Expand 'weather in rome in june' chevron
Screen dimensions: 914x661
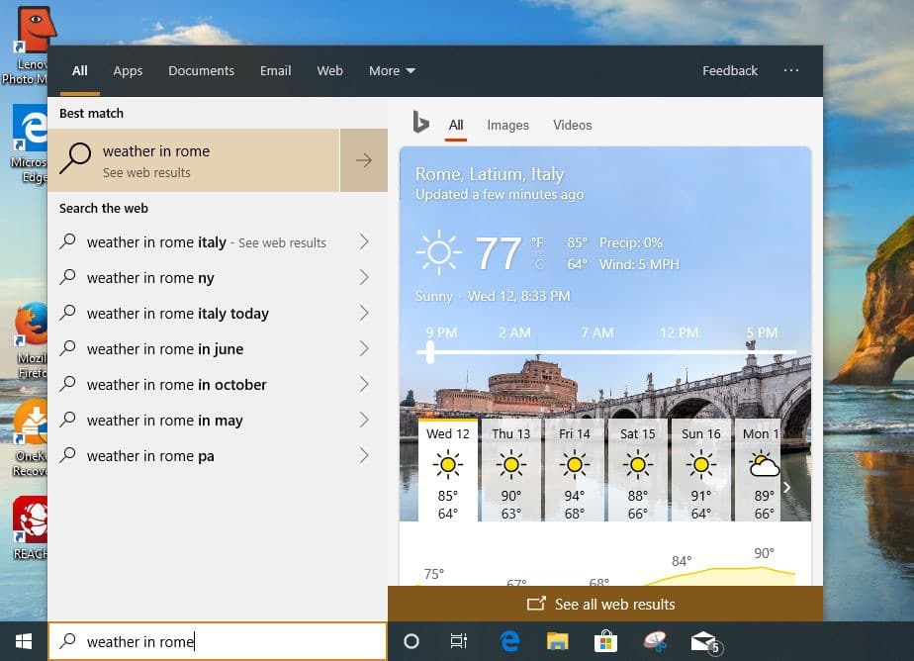click(364, 348)
